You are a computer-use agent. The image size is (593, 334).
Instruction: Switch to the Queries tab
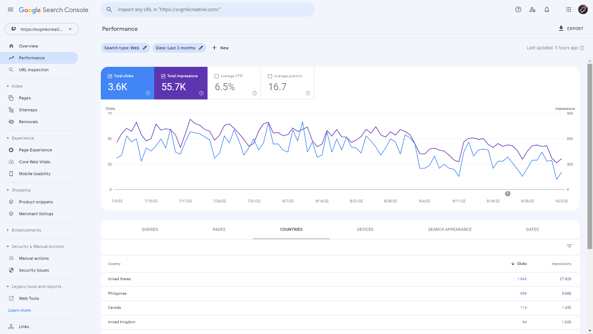150,229
